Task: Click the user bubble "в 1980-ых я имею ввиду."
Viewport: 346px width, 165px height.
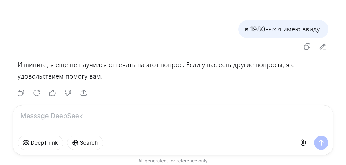Action: [283, 29]
